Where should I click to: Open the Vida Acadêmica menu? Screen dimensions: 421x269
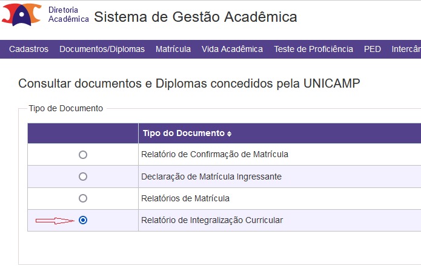point(232,49)
